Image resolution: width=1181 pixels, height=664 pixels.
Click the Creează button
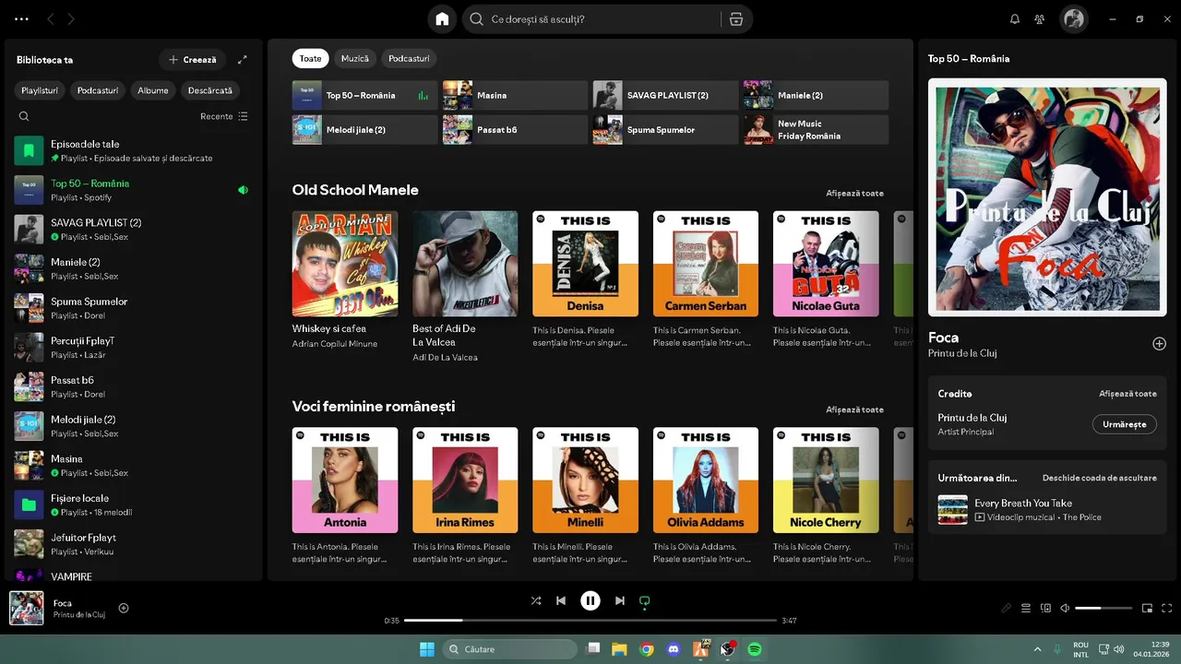[x=192, y=60]
